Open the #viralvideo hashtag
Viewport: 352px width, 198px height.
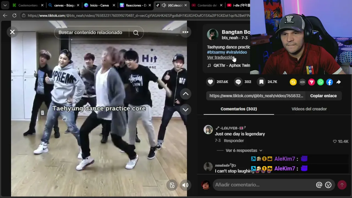[237, 52]
